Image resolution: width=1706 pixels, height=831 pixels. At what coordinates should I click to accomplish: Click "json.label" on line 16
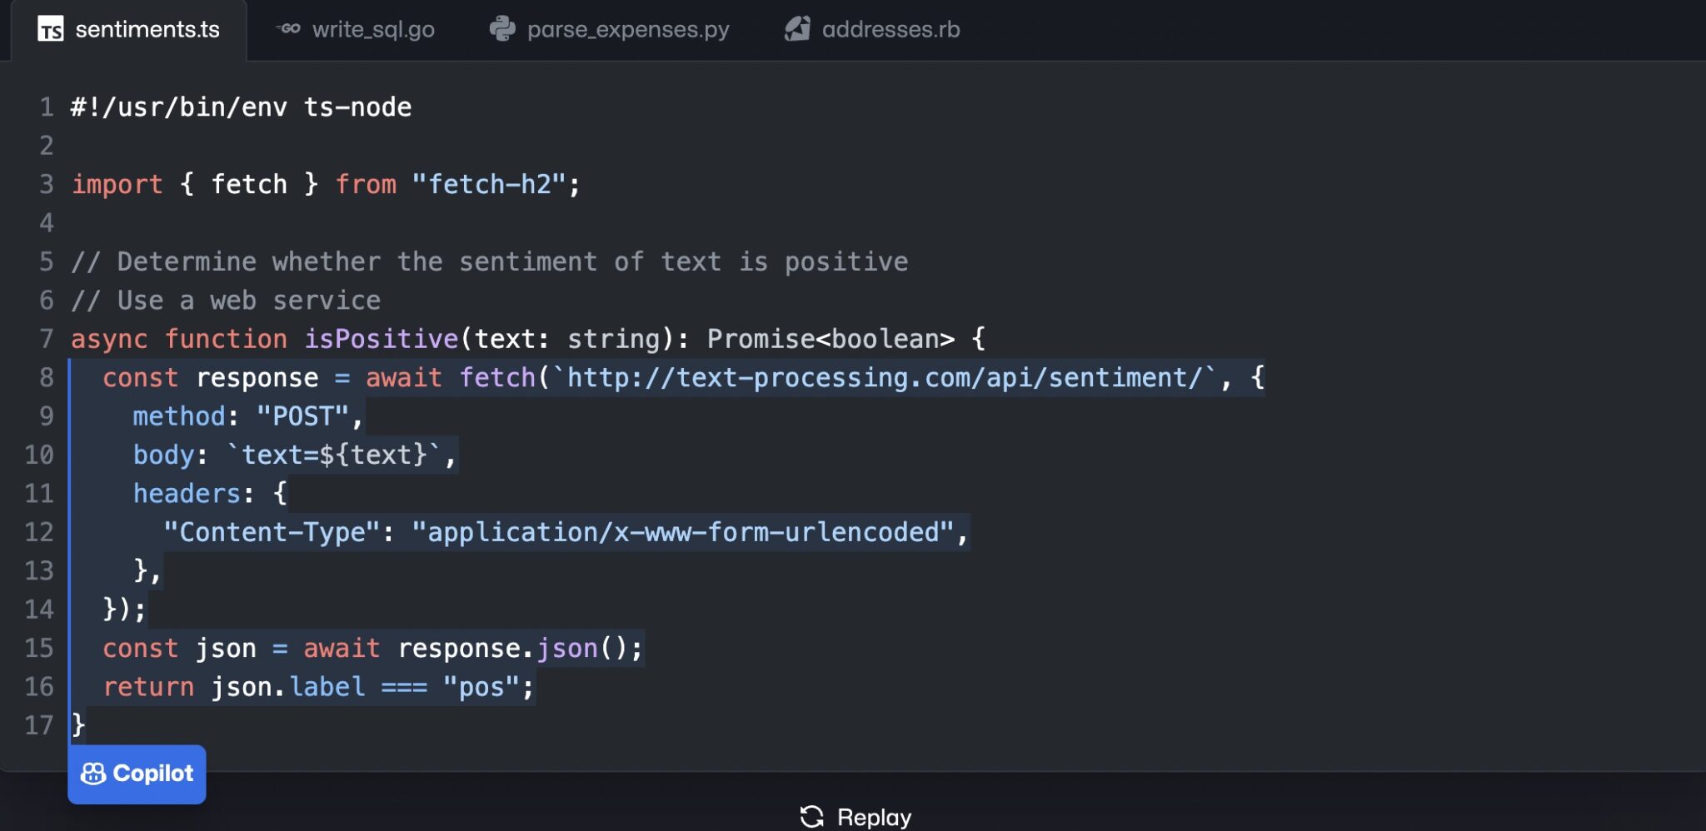(287, 687)
